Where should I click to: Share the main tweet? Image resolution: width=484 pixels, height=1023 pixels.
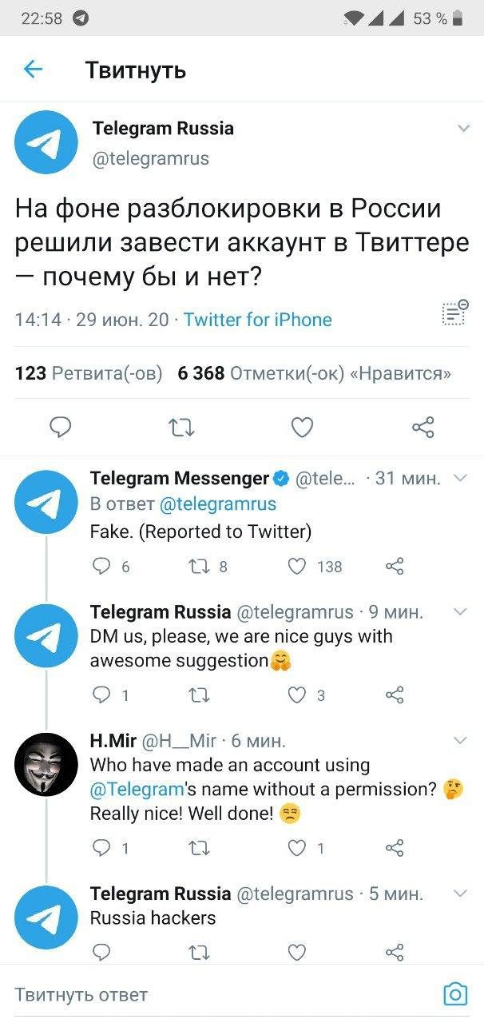[423, 428]
